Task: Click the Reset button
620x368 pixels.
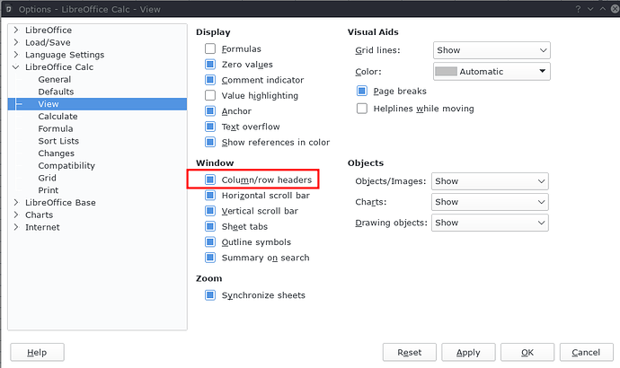Action: click(409, 352)
